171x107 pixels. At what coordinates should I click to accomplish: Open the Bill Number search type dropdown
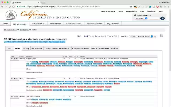point(141,18)
